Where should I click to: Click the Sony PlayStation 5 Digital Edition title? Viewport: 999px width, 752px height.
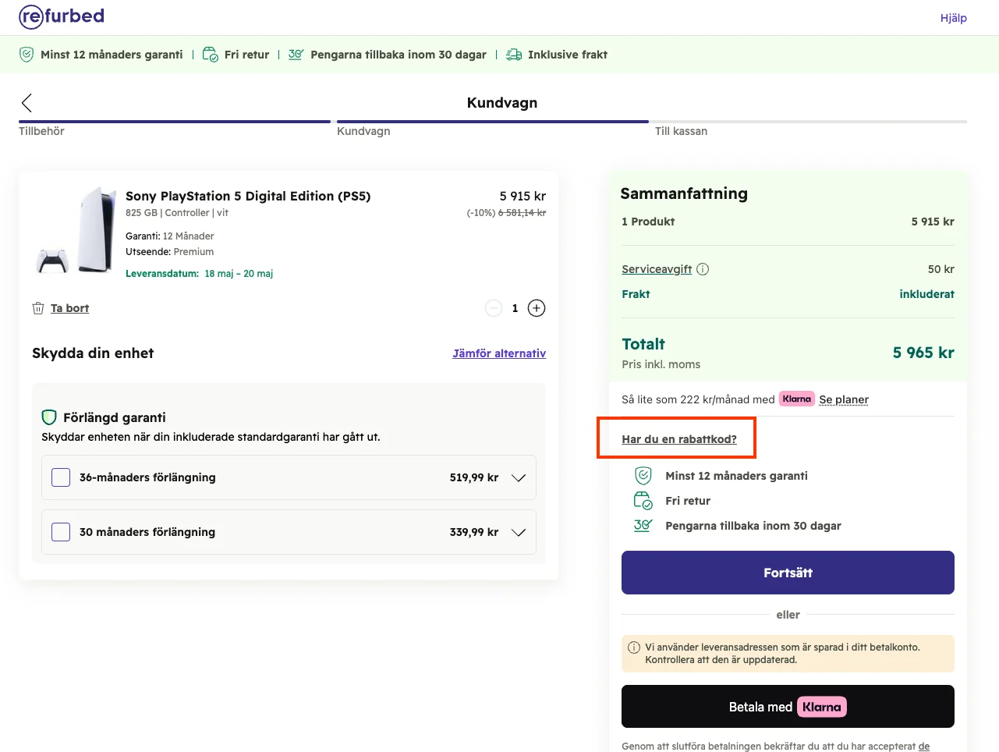pyautogui.click(x=248, y=196)
